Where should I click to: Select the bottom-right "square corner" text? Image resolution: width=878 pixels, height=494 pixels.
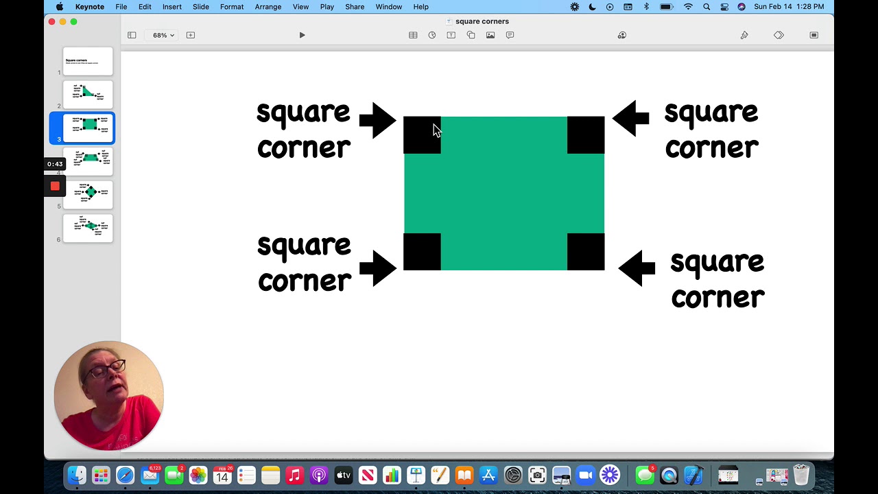(x=717, y=279)
